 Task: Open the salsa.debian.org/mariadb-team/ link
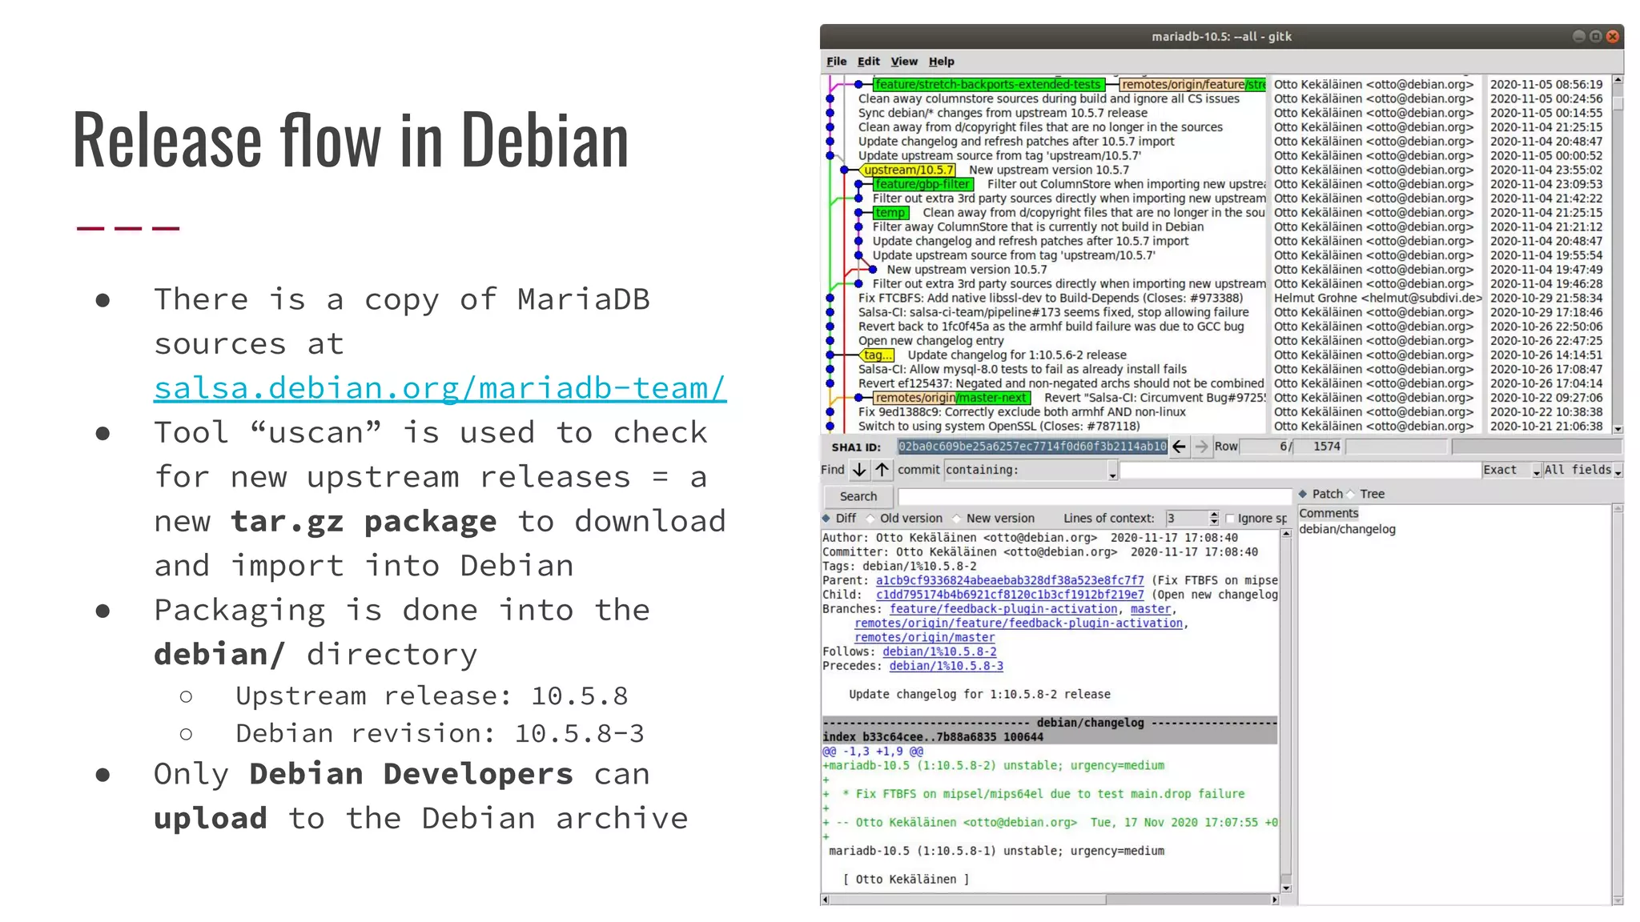pos(440,388)
